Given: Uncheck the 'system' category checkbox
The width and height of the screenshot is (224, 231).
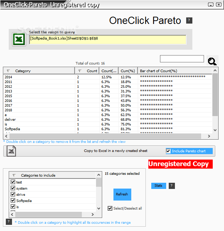Looking at the screenshot, I should [x=13, y=188].
